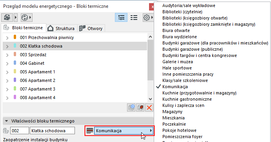Expand 002 Klatka schodowa row
Image resolution: width=271 pixels, height=142 pixels.
click(x=7, y=46)
